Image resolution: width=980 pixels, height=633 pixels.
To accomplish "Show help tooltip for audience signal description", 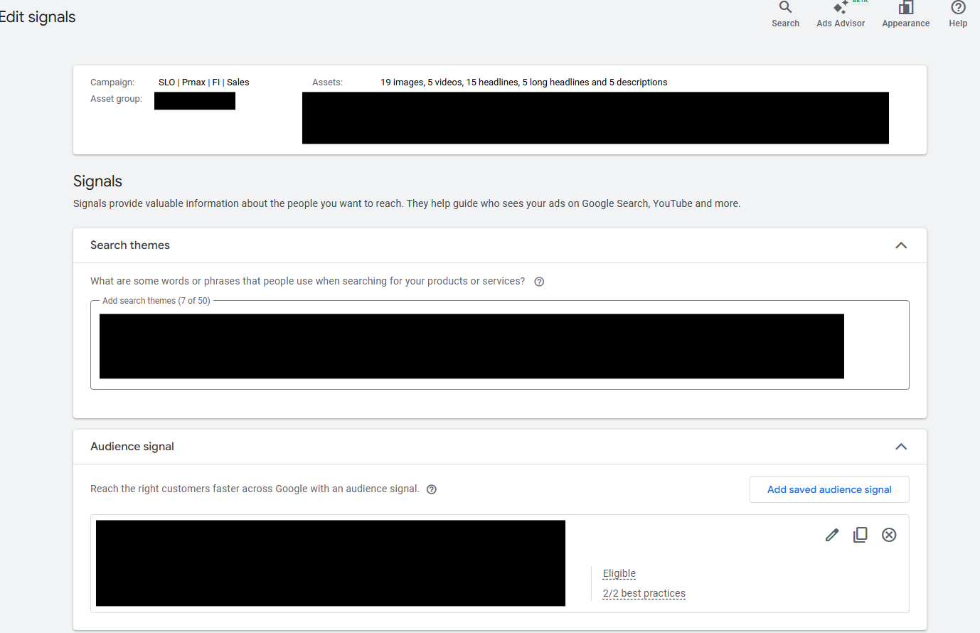I will [432, 489].
